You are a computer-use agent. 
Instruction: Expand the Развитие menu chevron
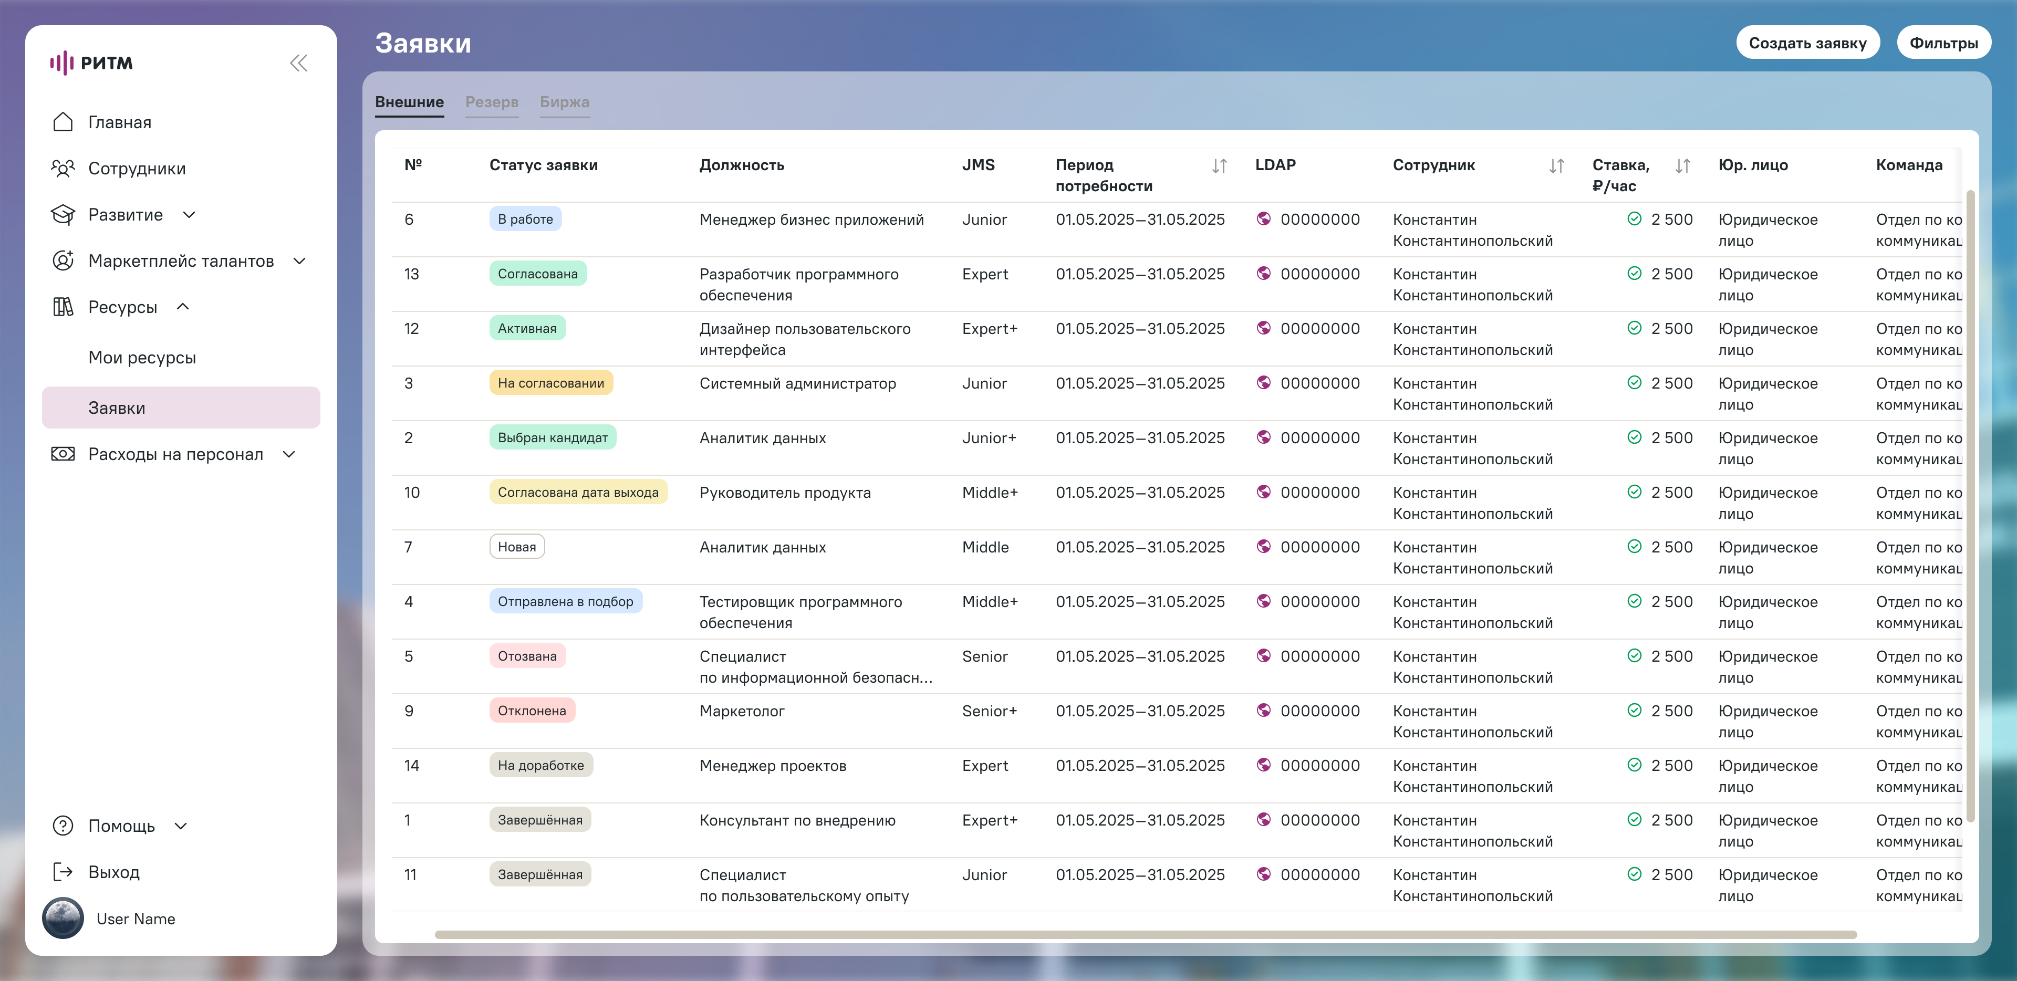point(189,214)
